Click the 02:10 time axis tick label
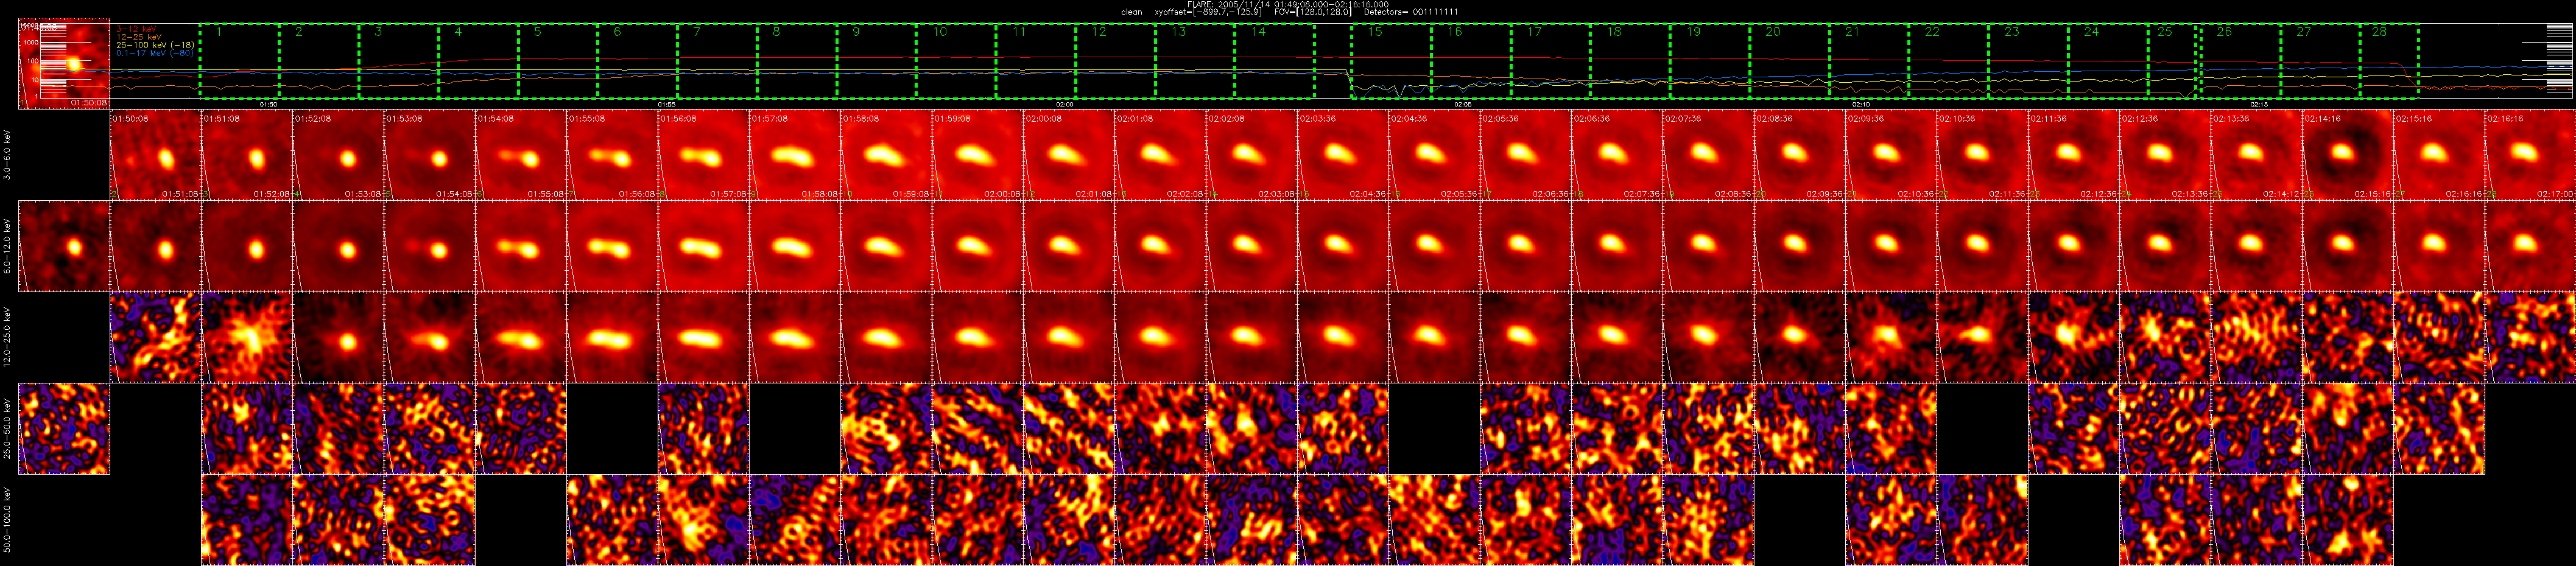The image size is (2576, 566). 1861,104
